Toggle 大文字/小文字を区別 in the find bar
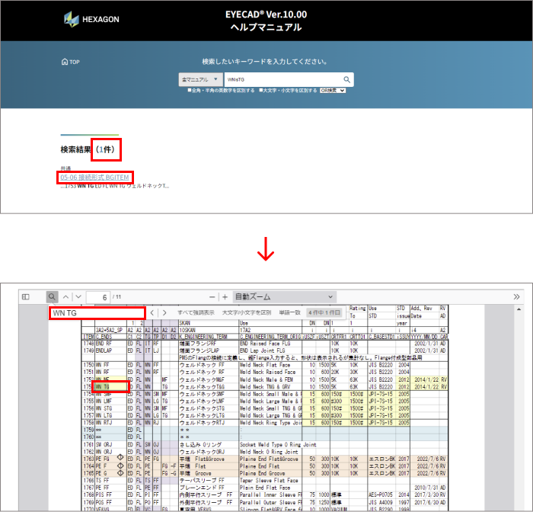533x512 pixels. point(247,312)
